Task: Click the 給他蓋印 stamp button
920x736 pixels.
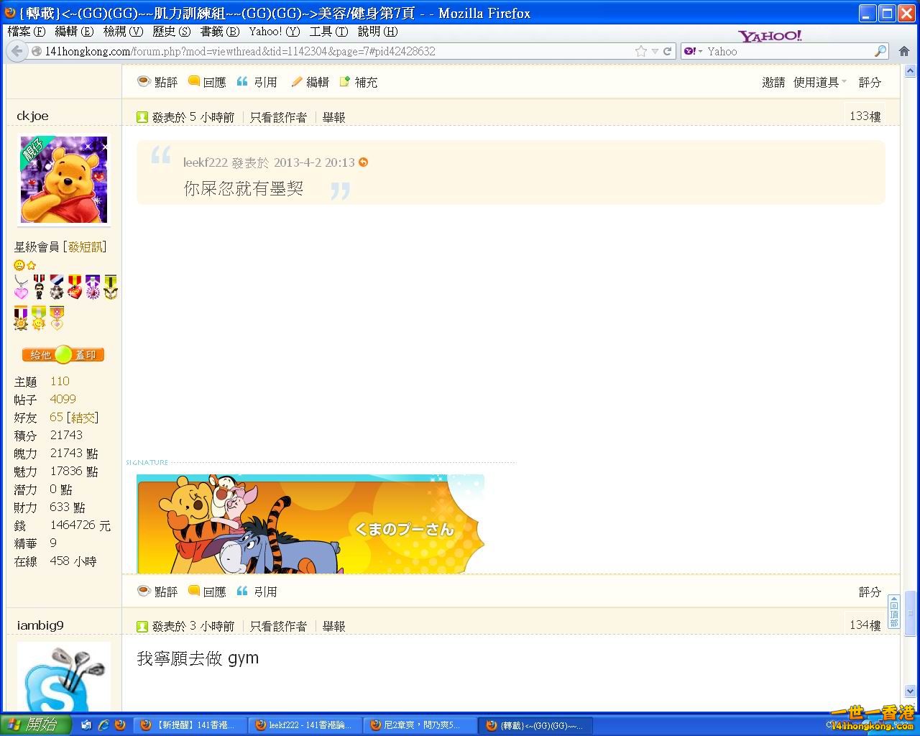Action: click(x=63, y=355)
